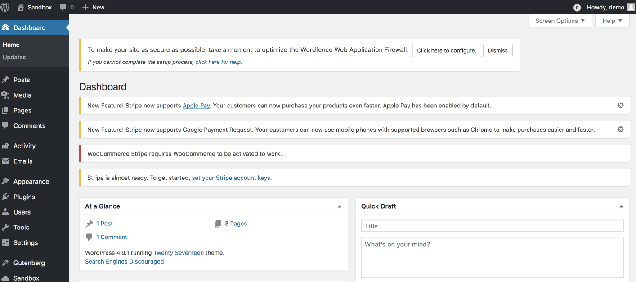This screenshot has height=282, width=636.
Task: Click the Posts pushpin icon in sidebar
Action: (x=5, y=80)
